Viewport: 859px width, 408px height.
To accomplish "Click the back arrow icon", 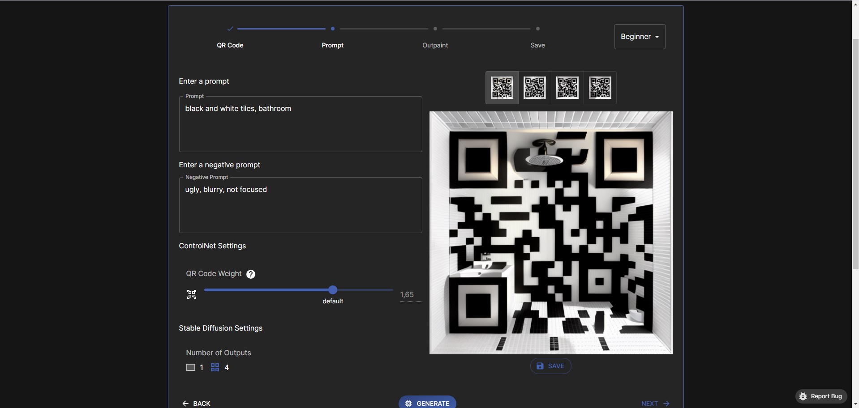I will tap(185, 404).
